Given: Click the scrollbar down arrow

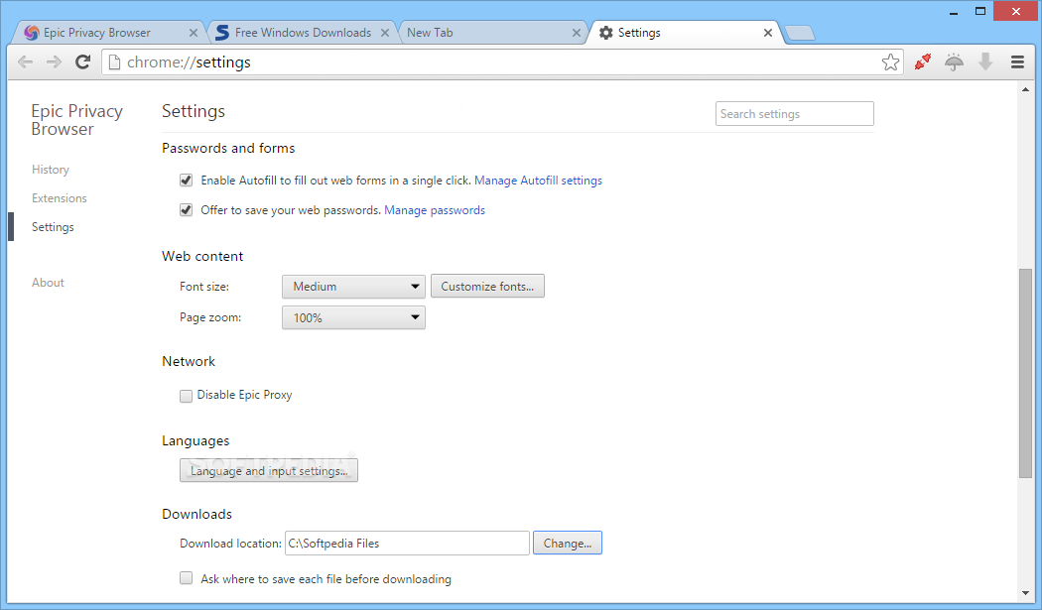Looking at the screenshot, I should (x=1025, y=593).
